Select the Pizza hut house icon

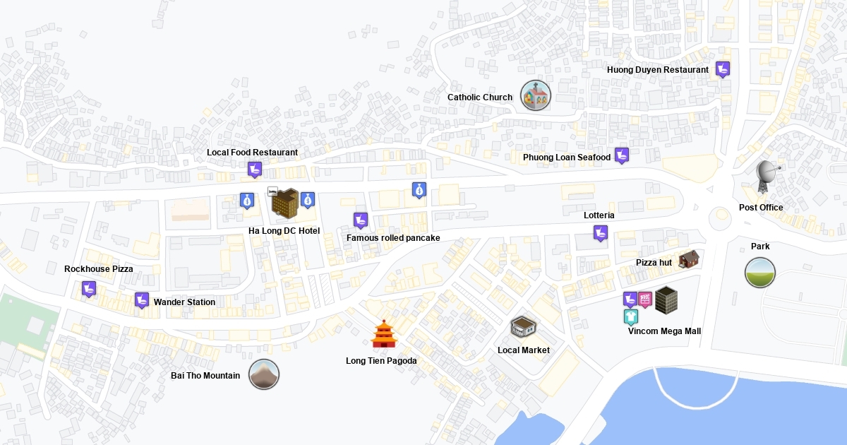coord(689,259)
